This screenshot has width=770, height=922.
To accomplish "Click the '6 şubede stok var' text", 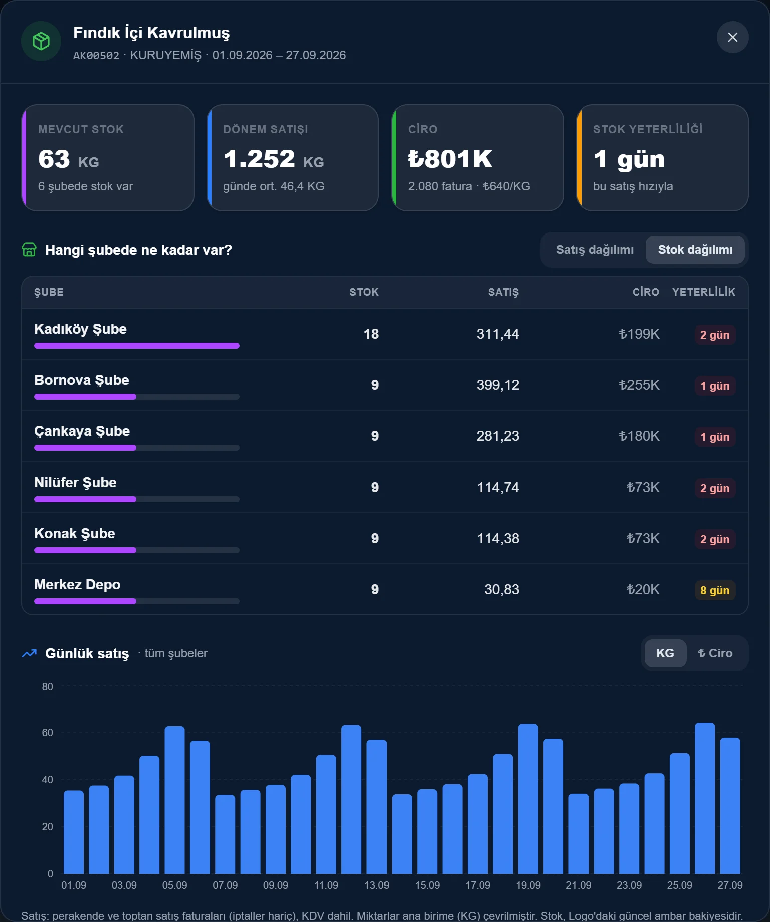I will coord(86,186).
